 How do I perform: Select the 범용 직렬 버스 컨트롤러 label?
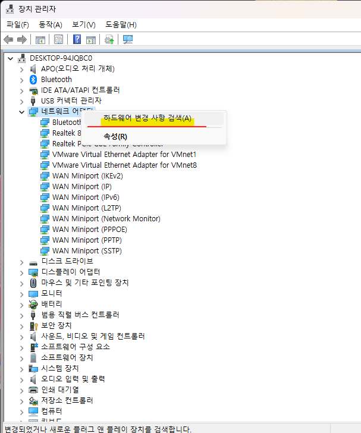click(80, 315)
